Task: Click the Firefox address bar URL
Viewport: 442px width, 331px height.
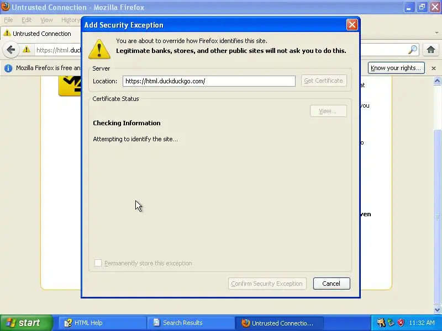Action: [59, 50]
